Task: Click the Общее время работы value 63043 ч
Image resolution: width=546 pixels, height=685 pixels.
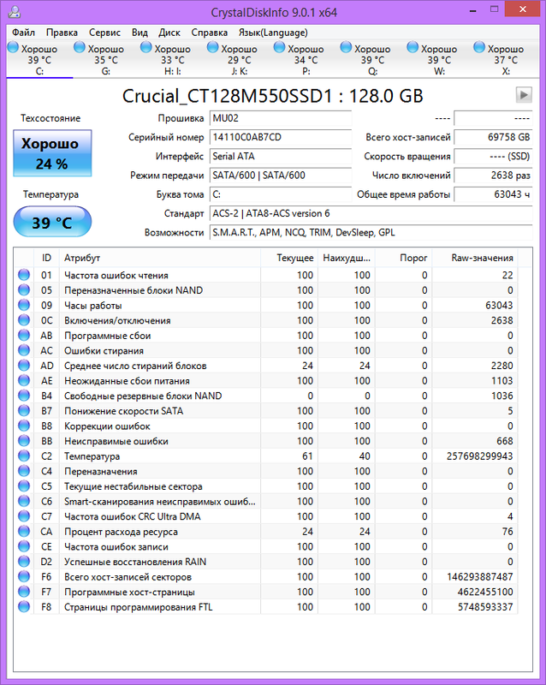Action: point(493,194)
